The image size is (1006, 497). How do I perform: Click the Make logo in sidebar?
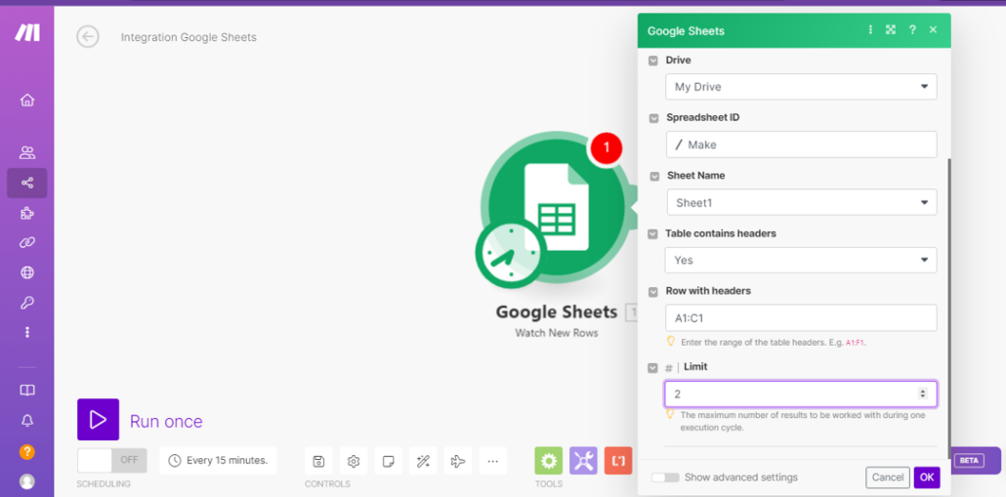pos(27,32)
